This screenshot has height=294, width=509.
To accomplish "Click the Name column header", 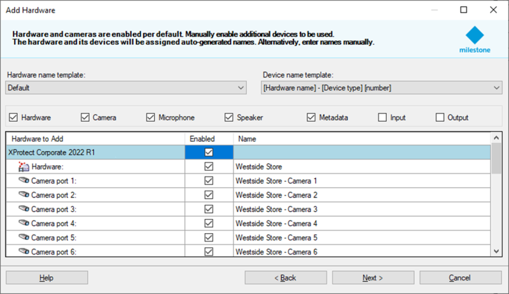I will (361, 138).
